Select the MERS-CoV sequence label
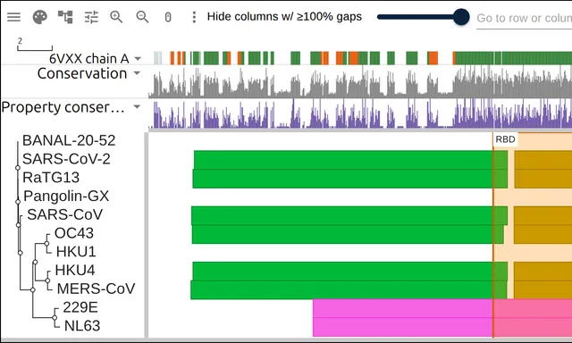The width and height of the screenshot is (572, 343). [96, 289]
